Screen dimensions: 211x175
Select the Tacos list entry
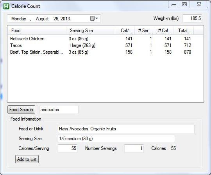[105, 45]
